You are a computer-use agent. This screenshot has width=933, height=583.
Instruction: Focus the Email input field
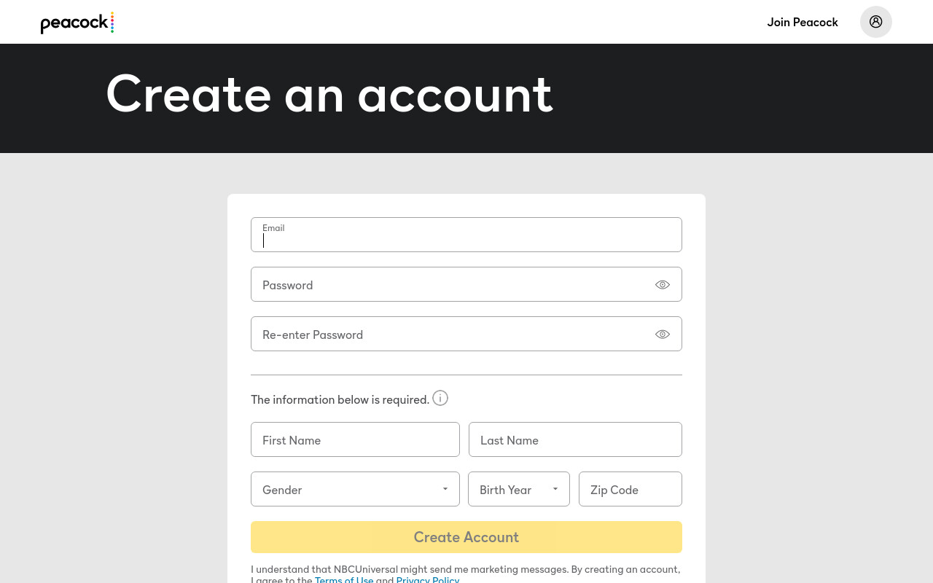coord(466,235)
